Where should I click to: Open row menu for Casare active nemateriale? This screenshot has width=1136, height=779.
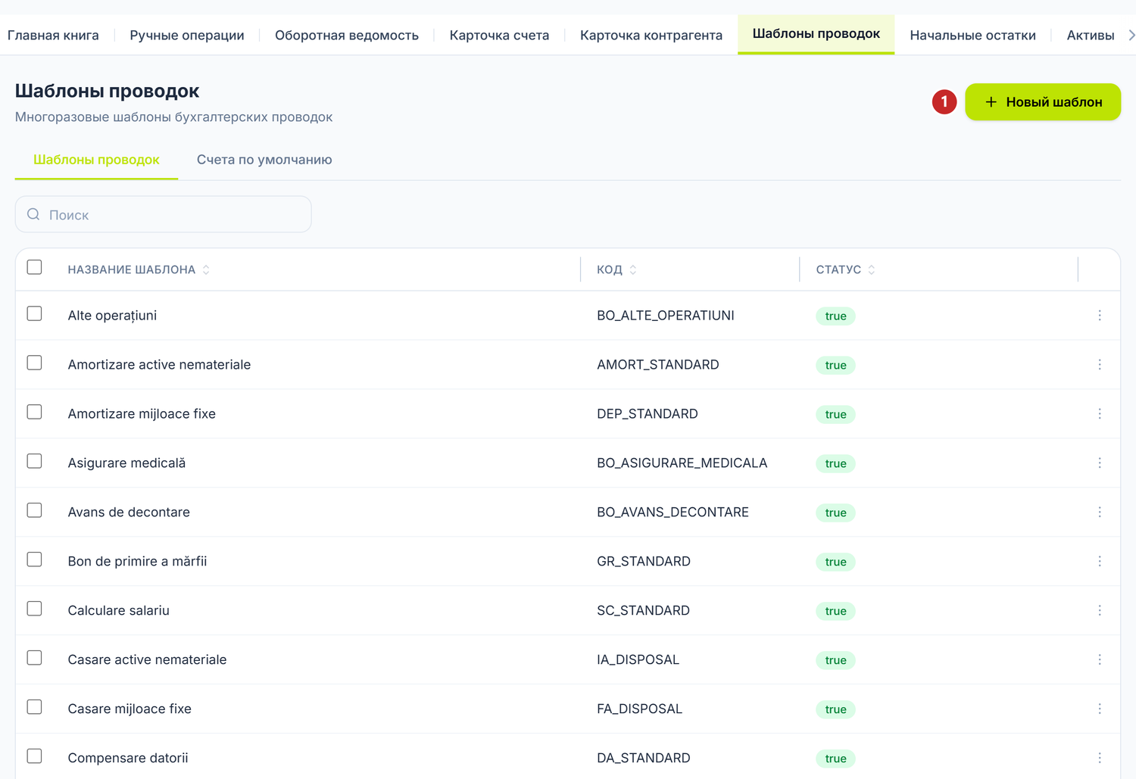click(1100, 660)
